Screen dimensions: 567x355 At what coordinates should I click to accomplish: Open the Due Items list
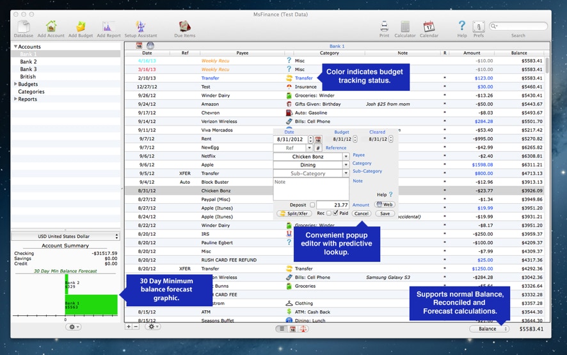tap(185, 26)
